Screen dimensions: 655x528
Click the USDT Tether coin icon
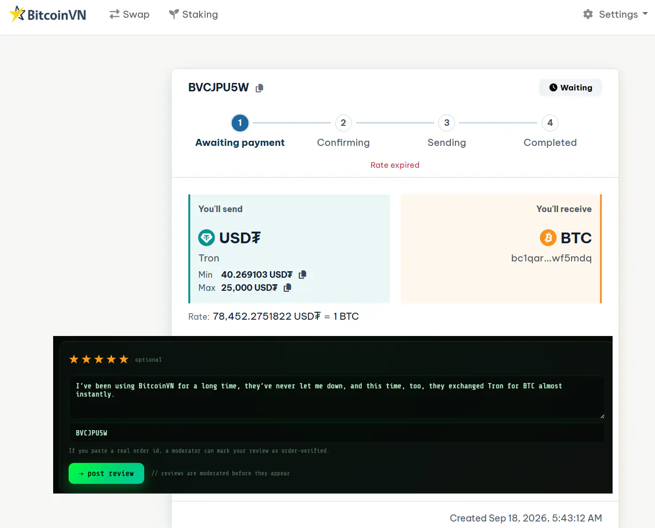[x=207, y=238]
